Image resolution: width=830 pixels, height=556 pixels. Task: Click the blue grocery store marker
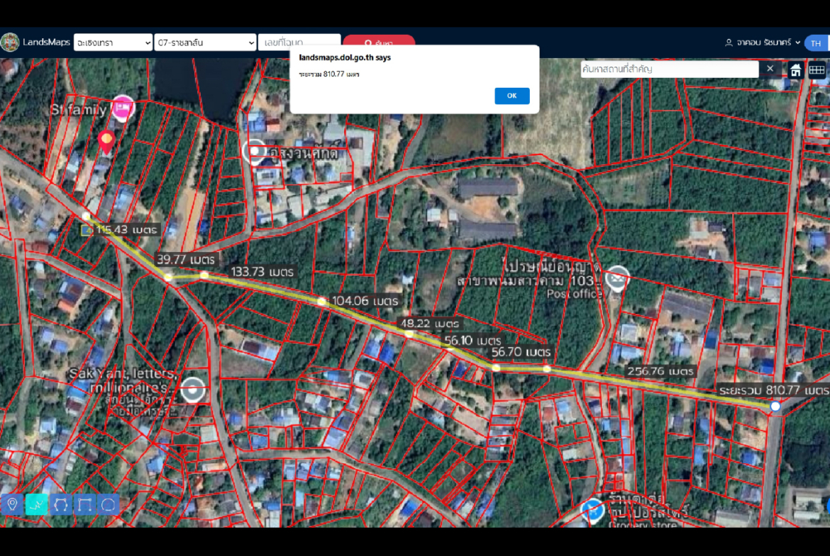[592, 511]
